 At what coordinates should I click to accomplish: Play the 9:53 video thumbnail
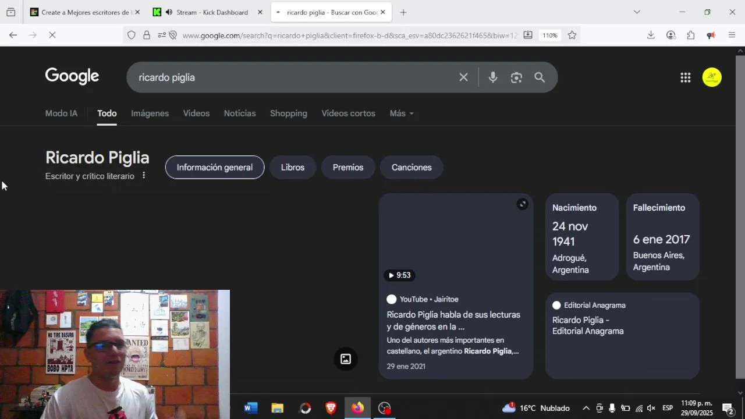coord(456,239)
